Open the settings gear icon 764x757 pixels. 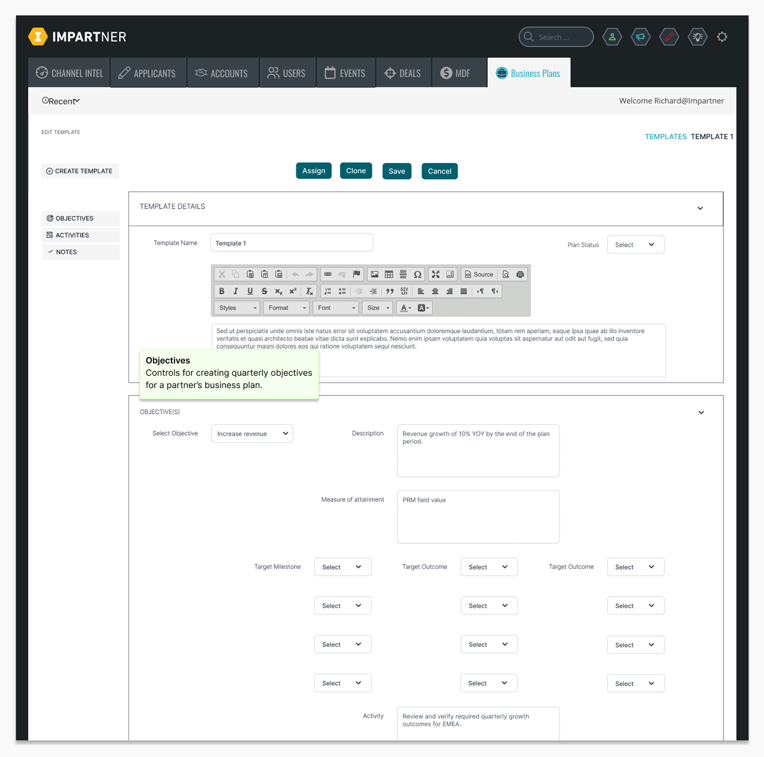click(722, 37)
